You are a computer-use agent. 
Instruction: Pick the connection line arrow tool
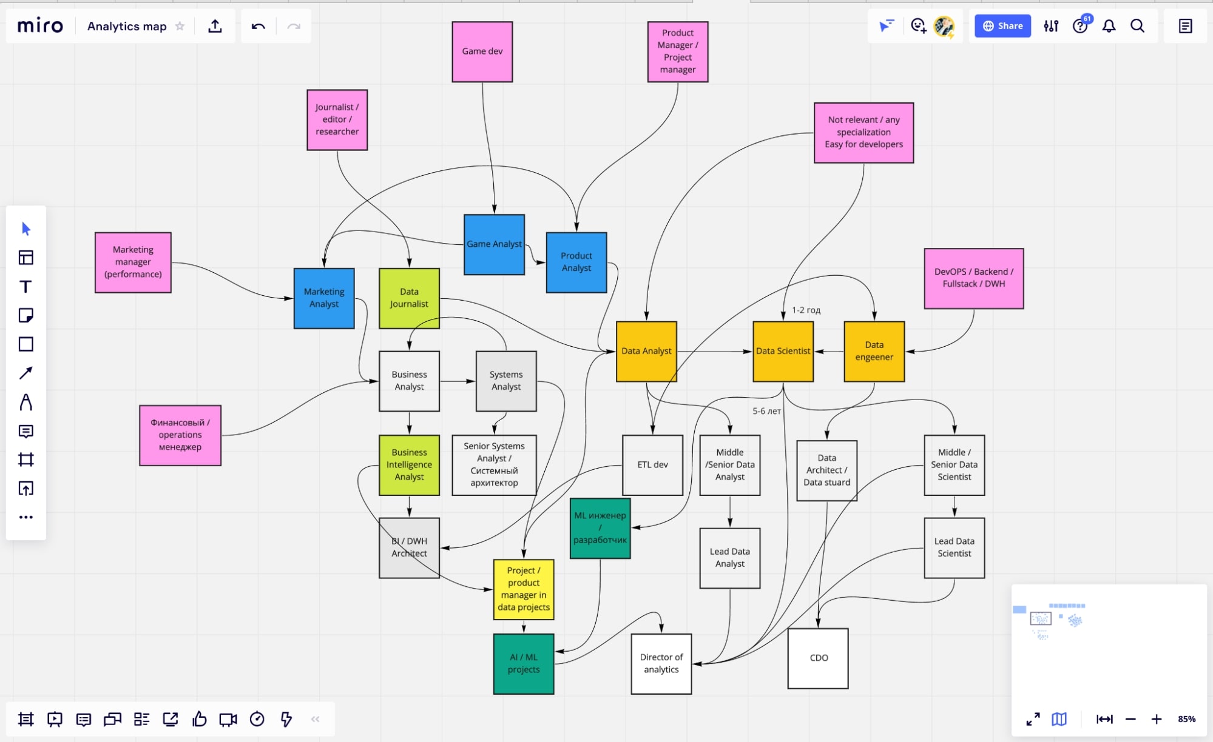tap(25, 373)
